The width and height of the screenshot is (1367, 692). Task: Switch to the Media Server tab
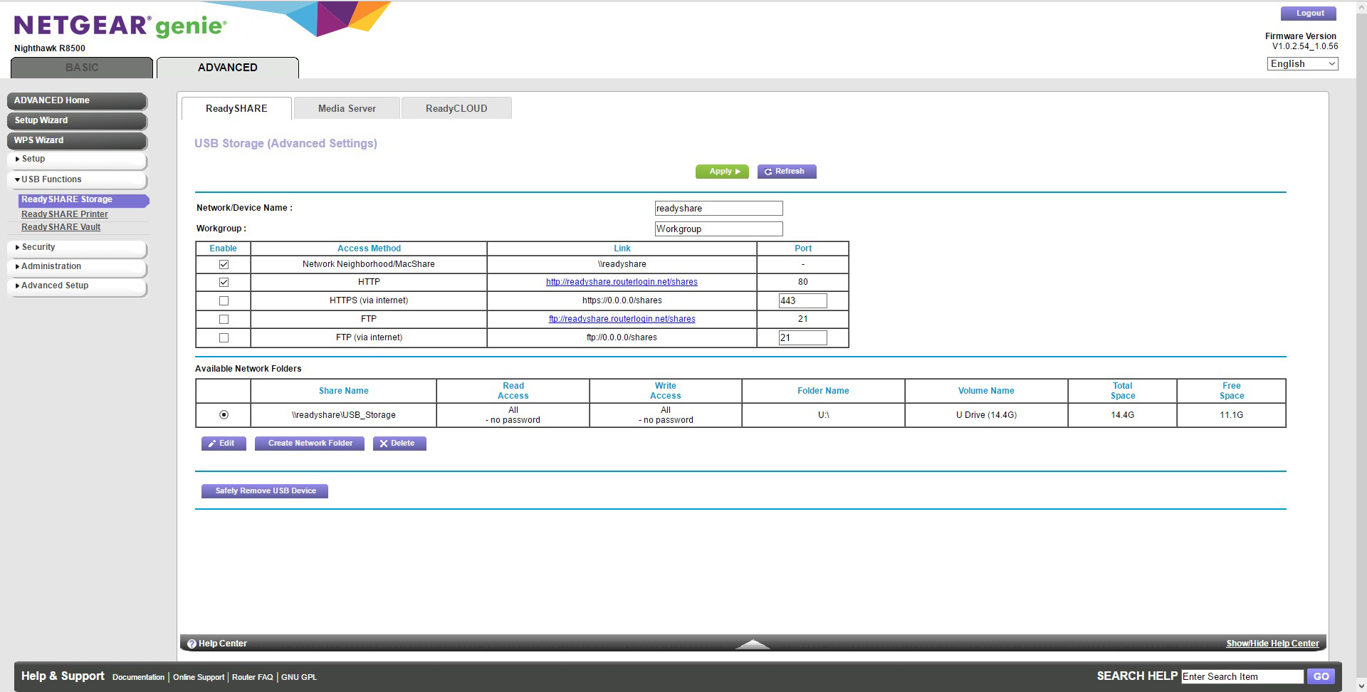point(347,108)
